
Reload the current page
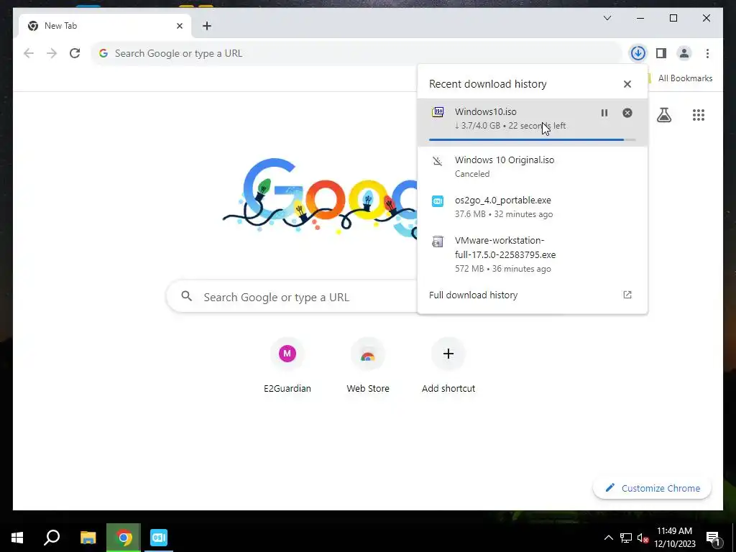(x=75, y=53)
